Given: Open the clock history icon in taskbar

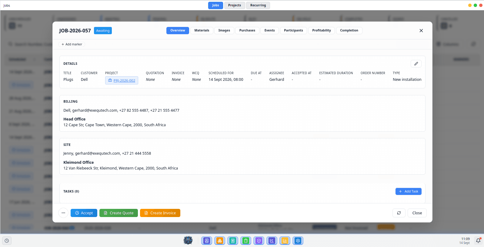Looking at the screenshot, I should point(7,241).
